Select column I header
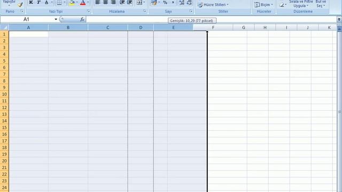 click(x=286, y=27)
